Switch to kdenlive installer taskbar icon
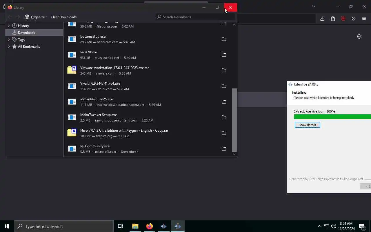This screenshot has width=371, height=232. pos(178,226)
